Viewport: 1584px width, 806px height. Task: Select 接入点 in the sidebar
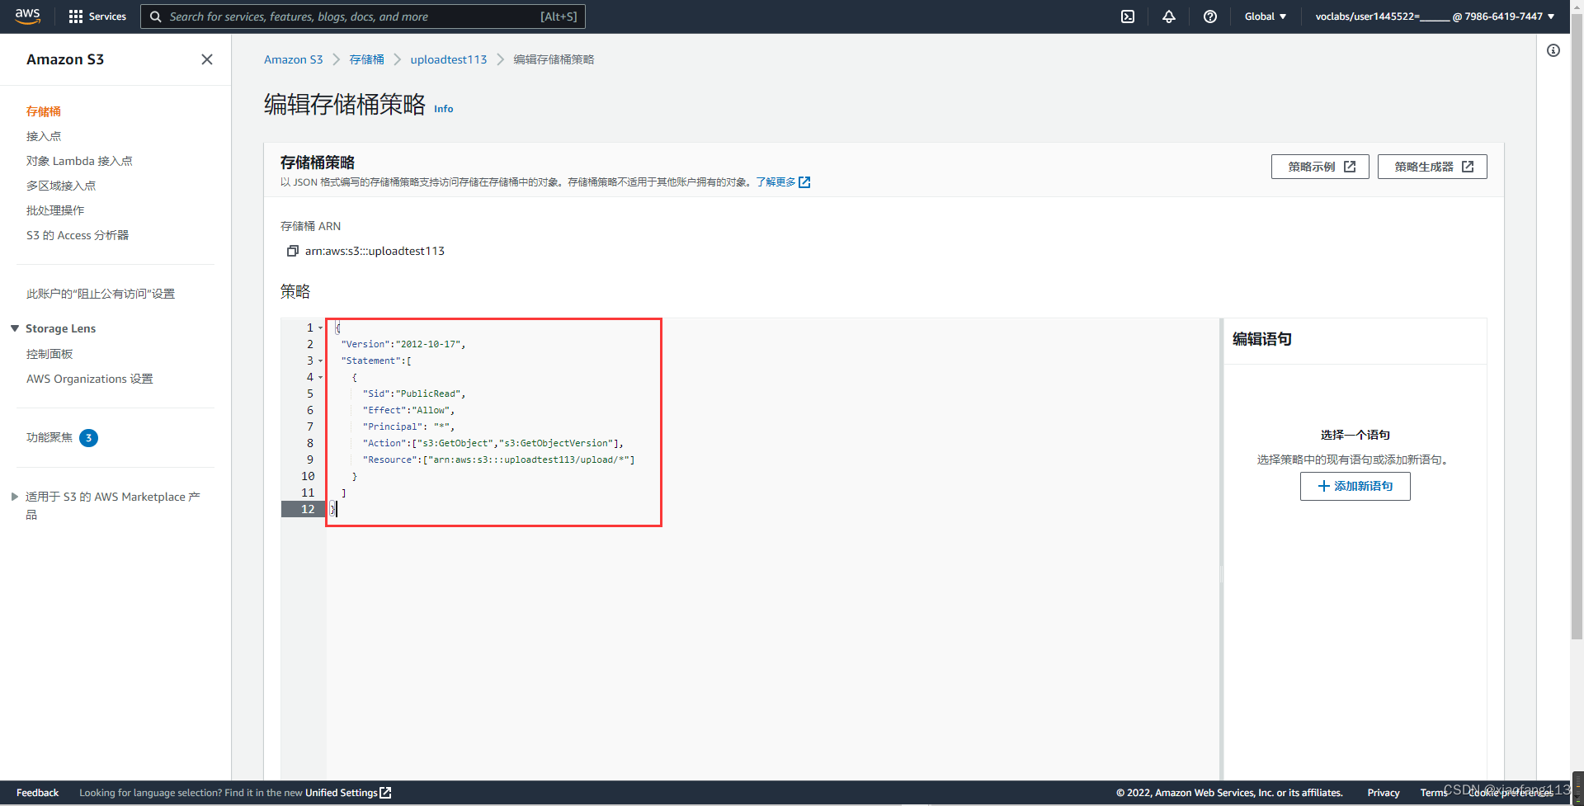(x=44, y=136)
